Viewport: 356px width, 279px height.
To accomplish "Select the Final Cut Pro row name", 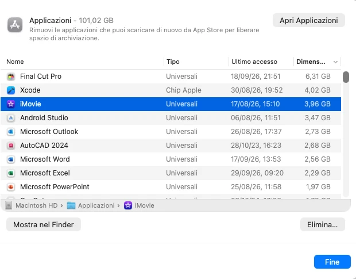I will pos(41,77).
